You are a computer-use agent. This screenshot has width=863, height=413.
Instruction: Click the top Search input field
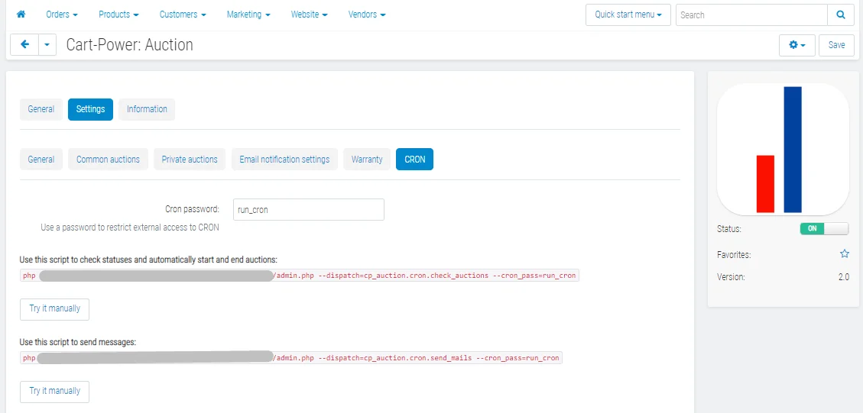pos(751,15)
